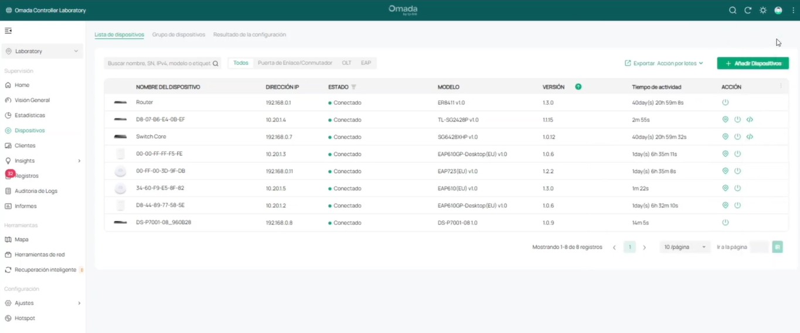Select the Lista de dispositivos tab
The image size is (800, 333).
click(x=120, y=35)
